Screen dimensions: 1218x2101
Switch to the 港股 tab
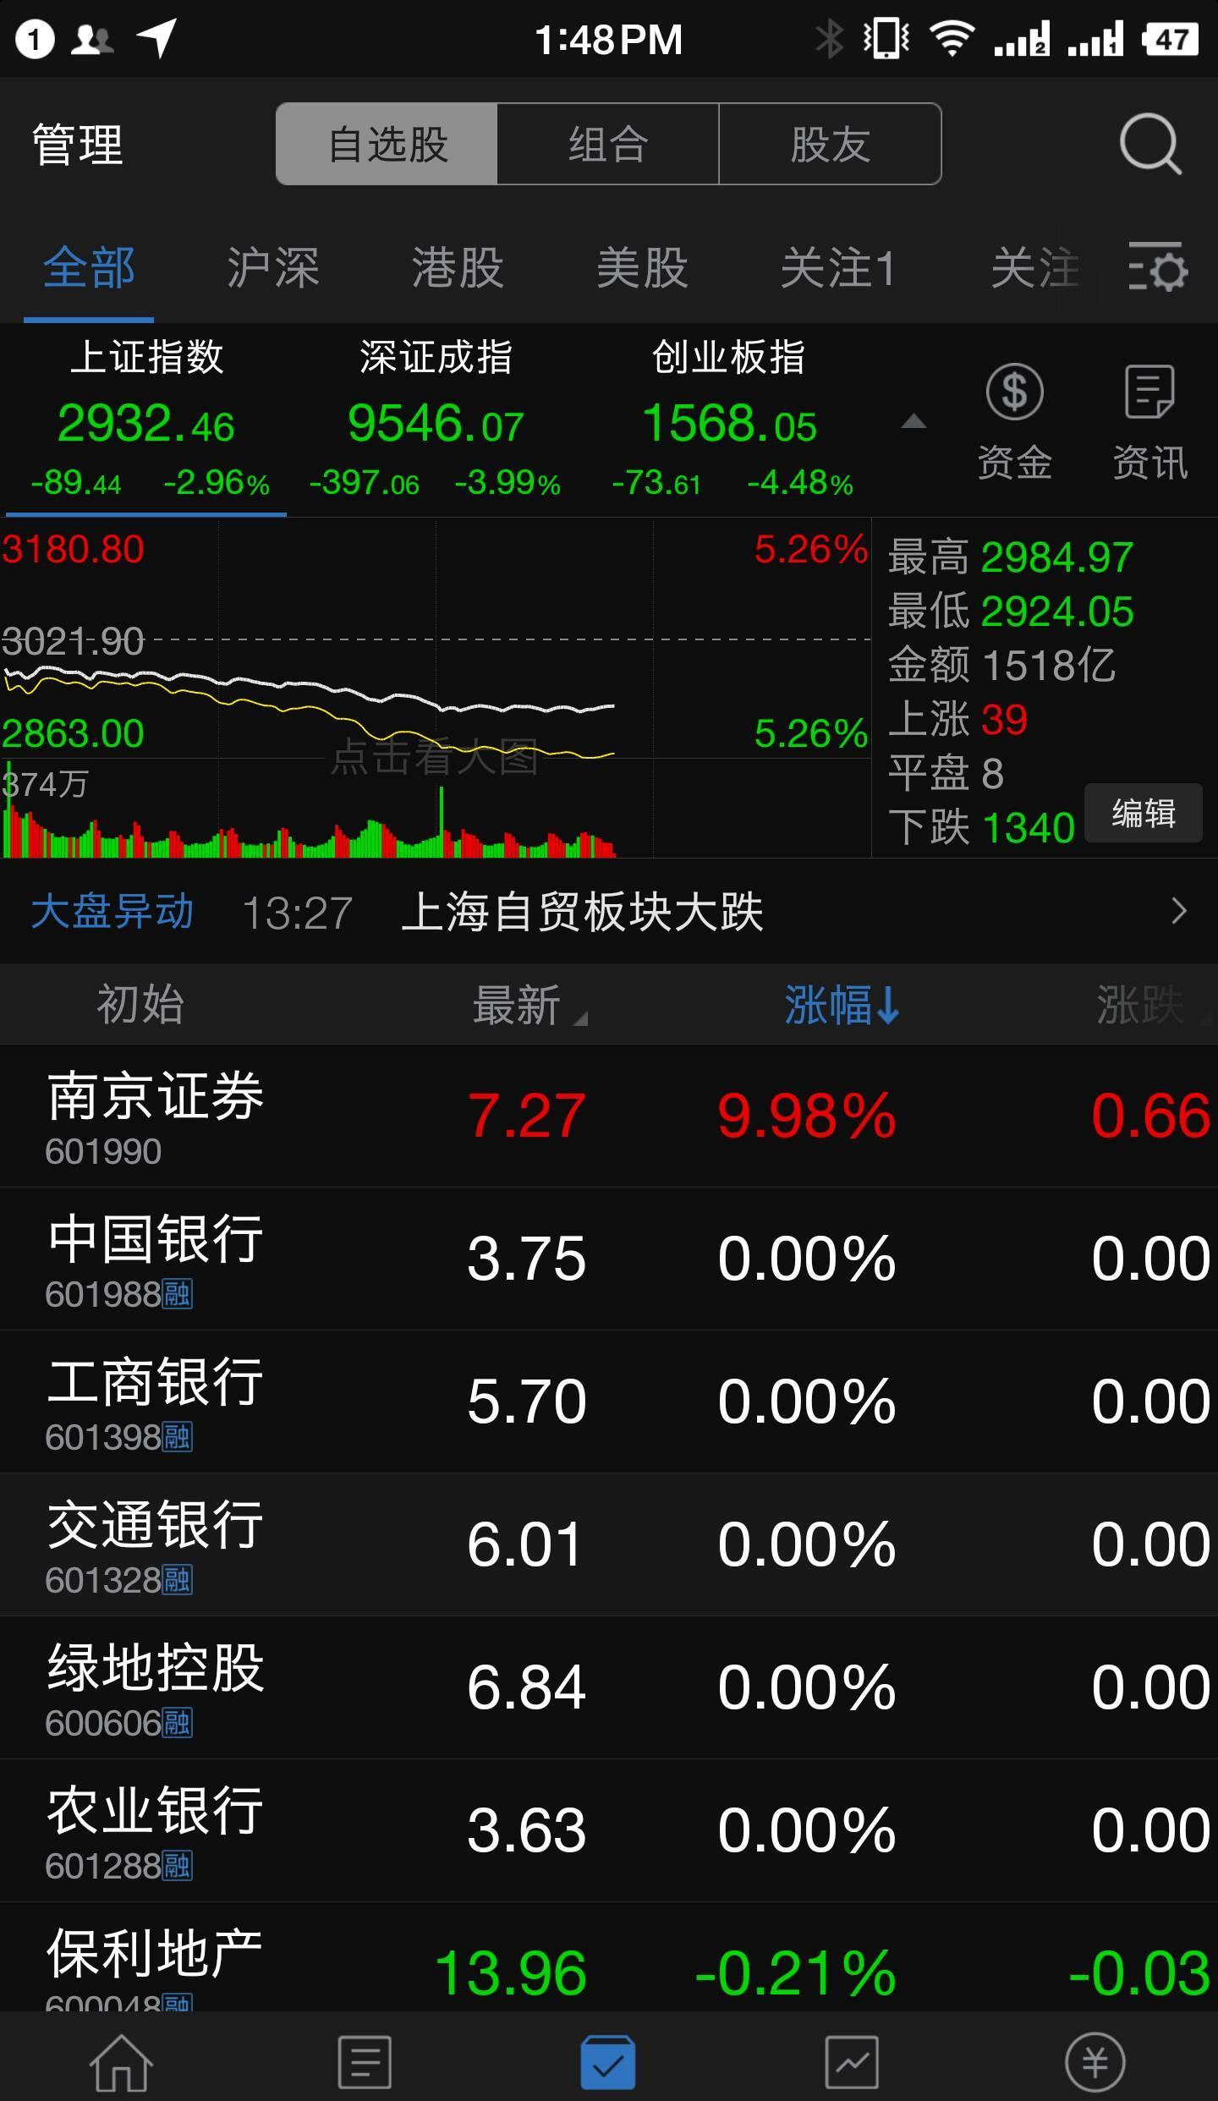point(458,269)
